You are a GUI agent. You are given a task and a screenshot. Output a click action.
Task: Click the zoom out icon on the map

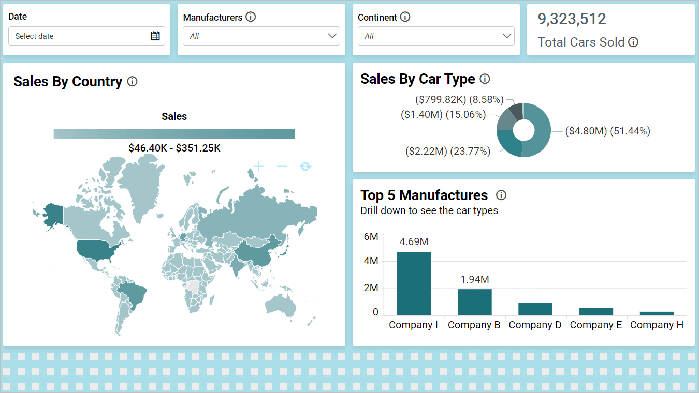281,166
